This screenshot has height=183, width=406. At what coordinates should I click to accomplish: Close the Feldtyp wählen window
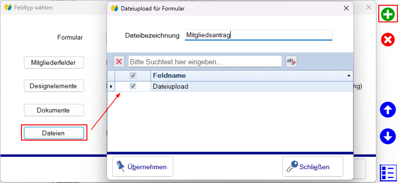pyautogui.click(x=369, y=7)
